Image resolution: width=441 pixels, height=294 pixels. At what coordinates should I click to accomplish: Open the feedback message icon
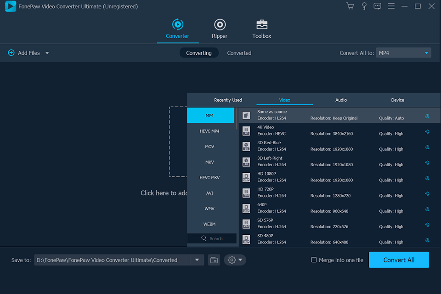tap(377, 6)
